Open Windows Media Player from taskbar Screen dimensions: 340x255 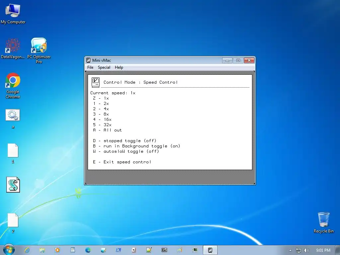[x=57, y=250]
